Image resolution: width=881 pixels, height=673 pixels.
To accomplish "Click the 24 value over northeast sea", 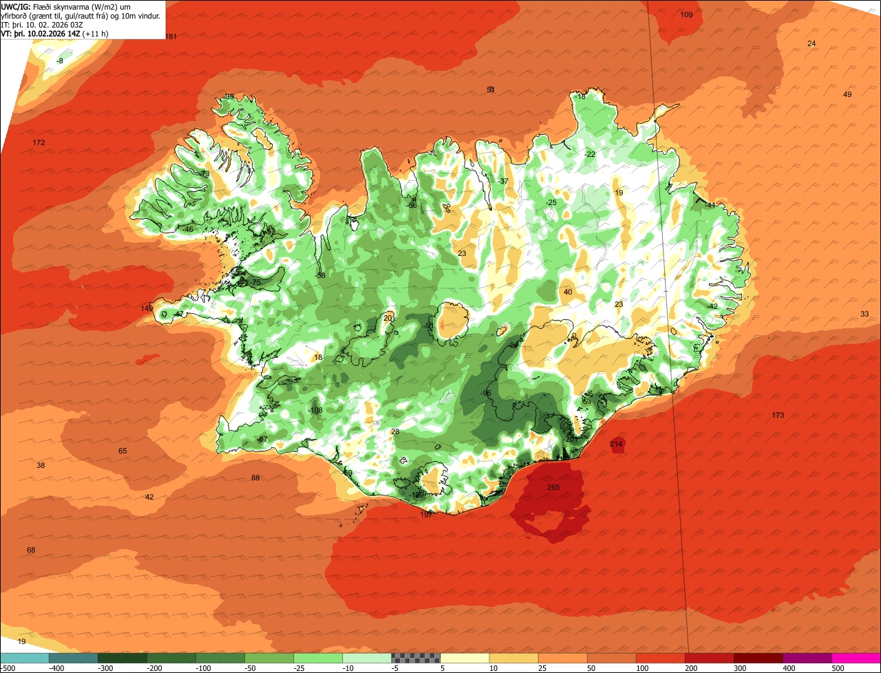I will point(811,43).
